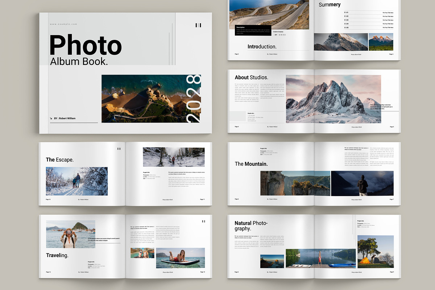
Task: Click the 'About Studios.' heading
Action: coord(252,77)
